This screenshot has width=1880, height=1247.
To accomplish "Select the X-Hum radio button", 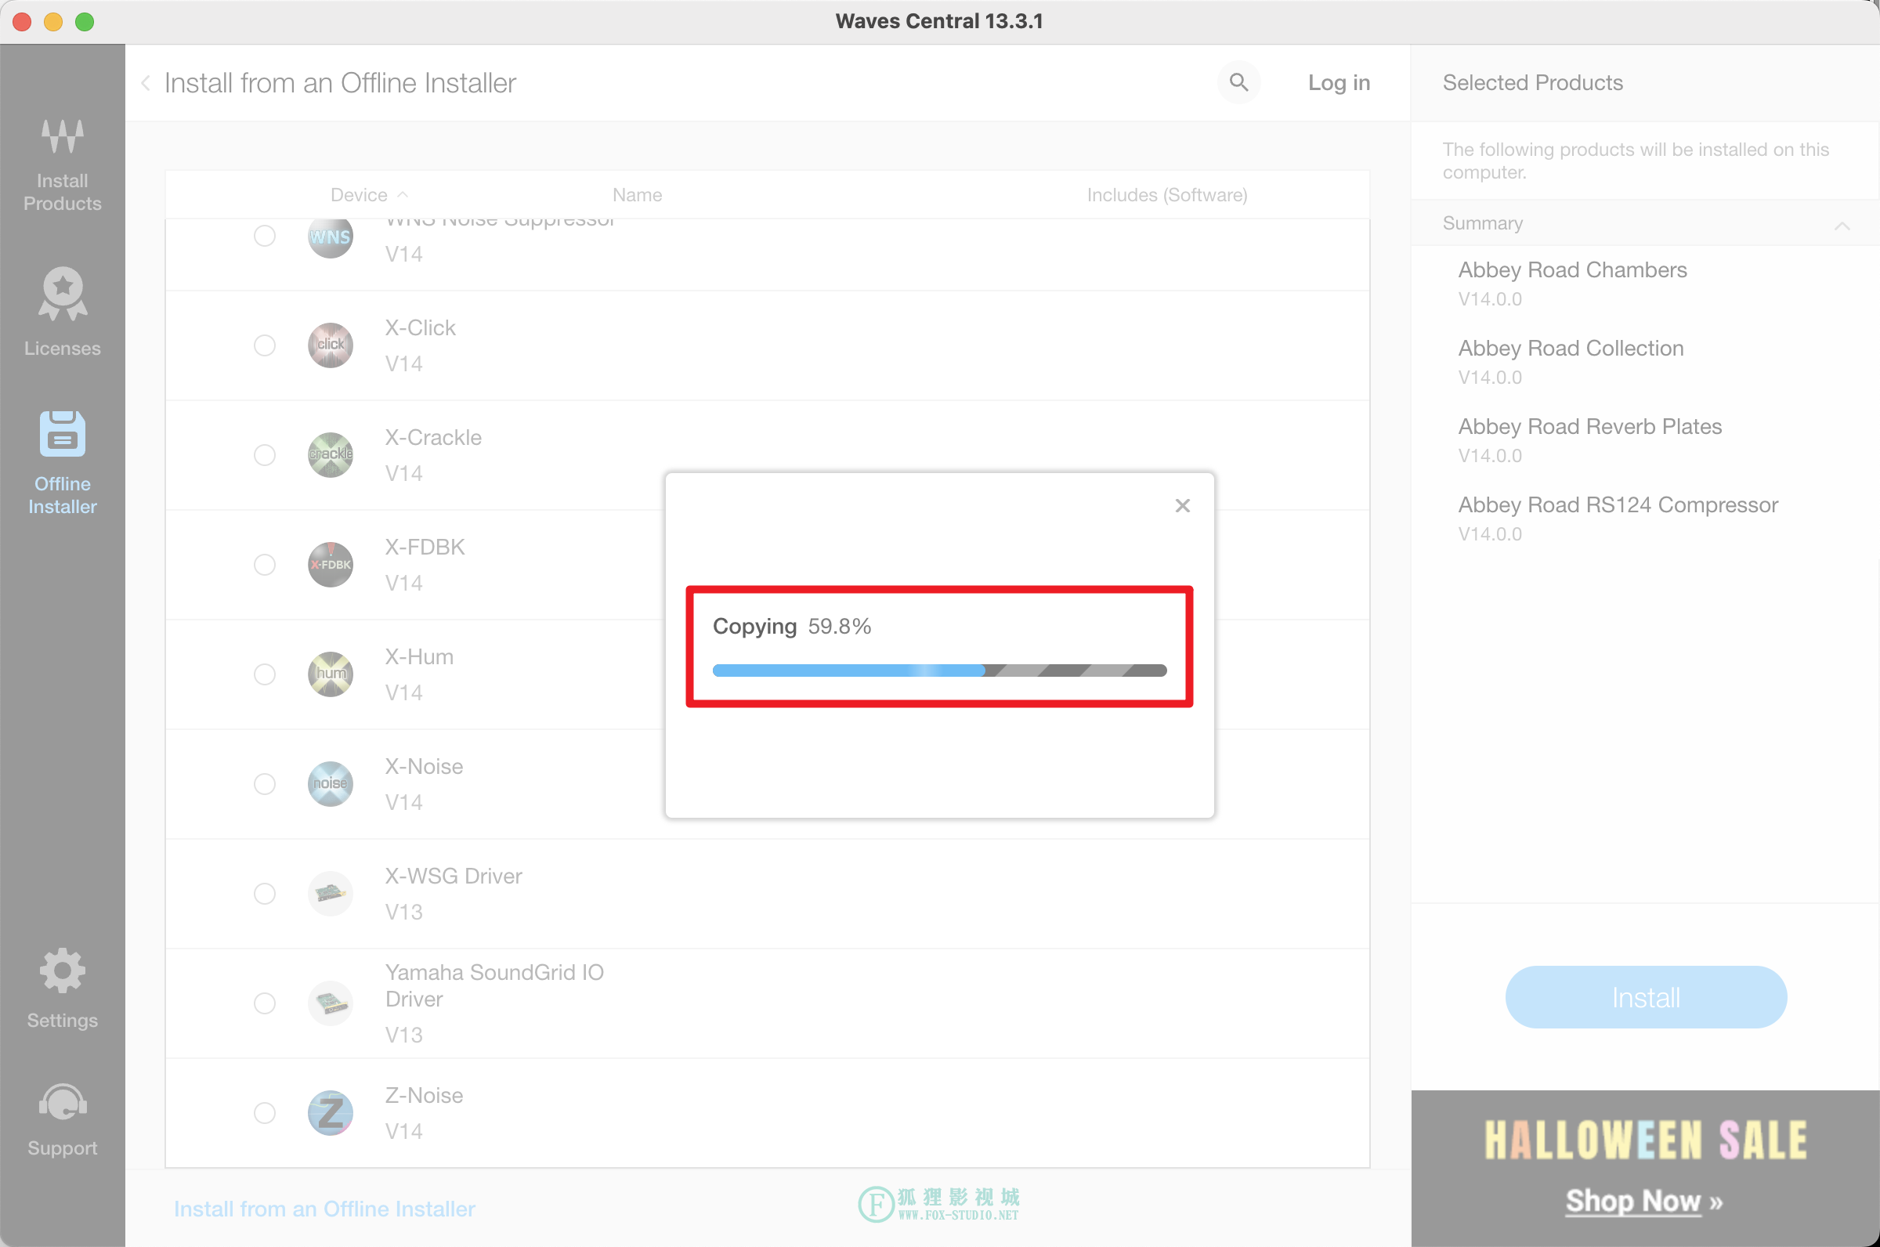I will click(264, 674).
